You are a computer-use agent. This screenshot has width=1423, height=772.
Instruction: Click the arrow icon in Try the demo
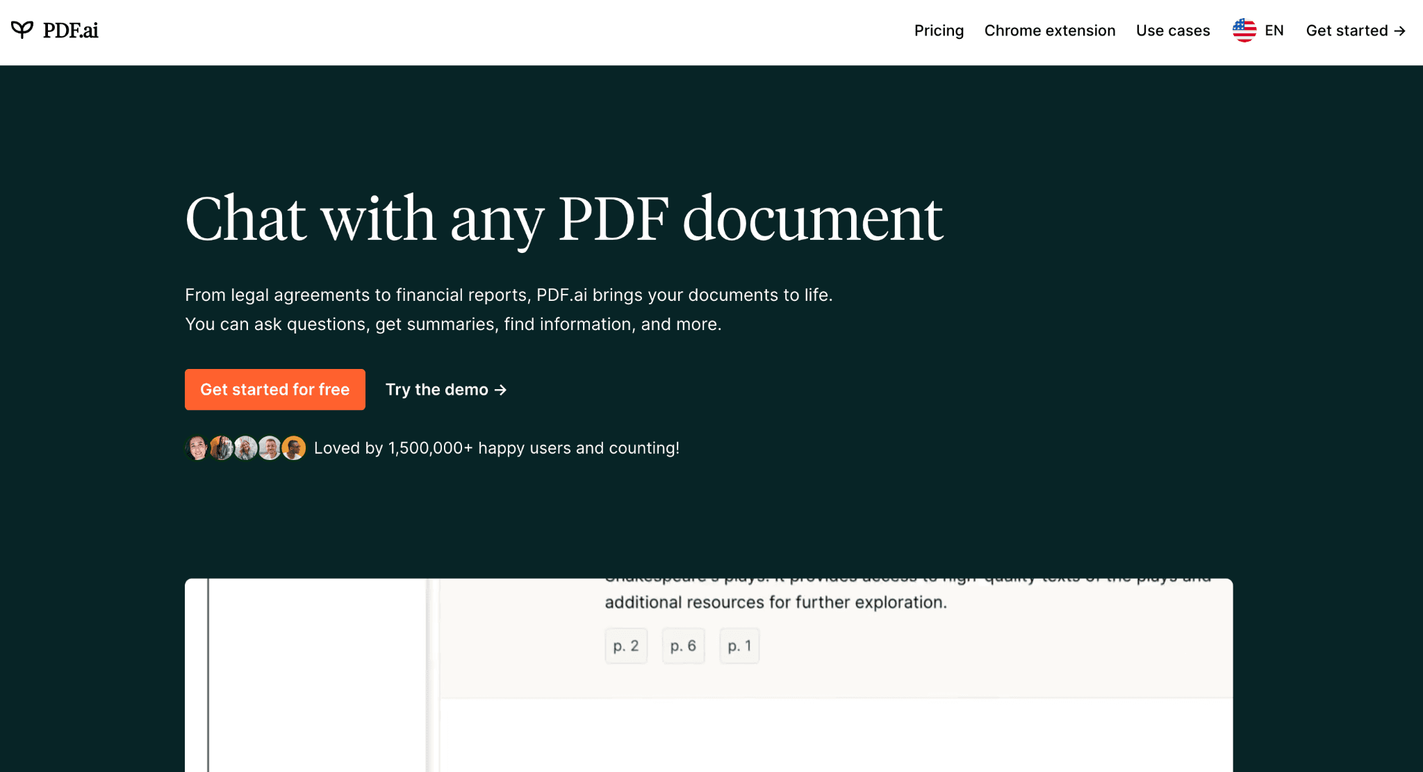[x=501, y=390]
